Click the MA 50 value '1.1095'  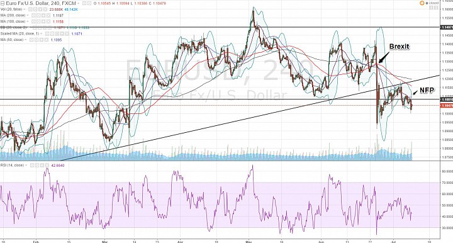[57, 40]
